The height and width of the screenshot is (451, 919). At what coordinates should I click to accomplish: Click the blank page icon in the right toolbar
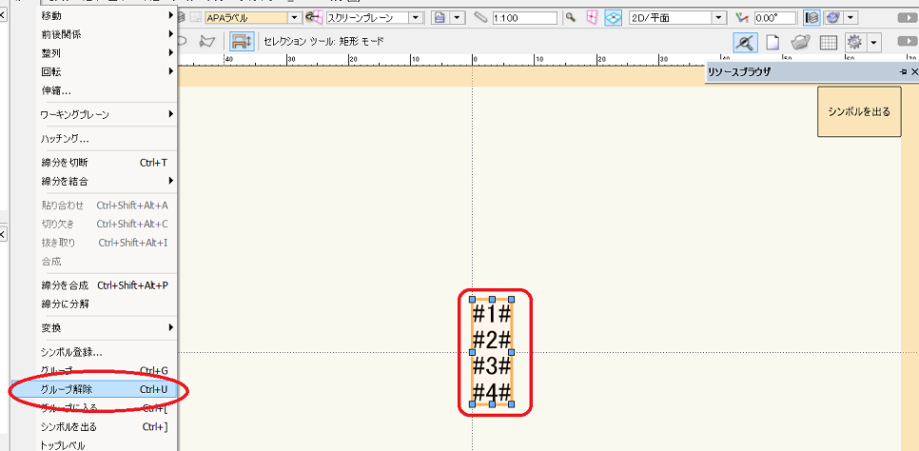point(773,42)
